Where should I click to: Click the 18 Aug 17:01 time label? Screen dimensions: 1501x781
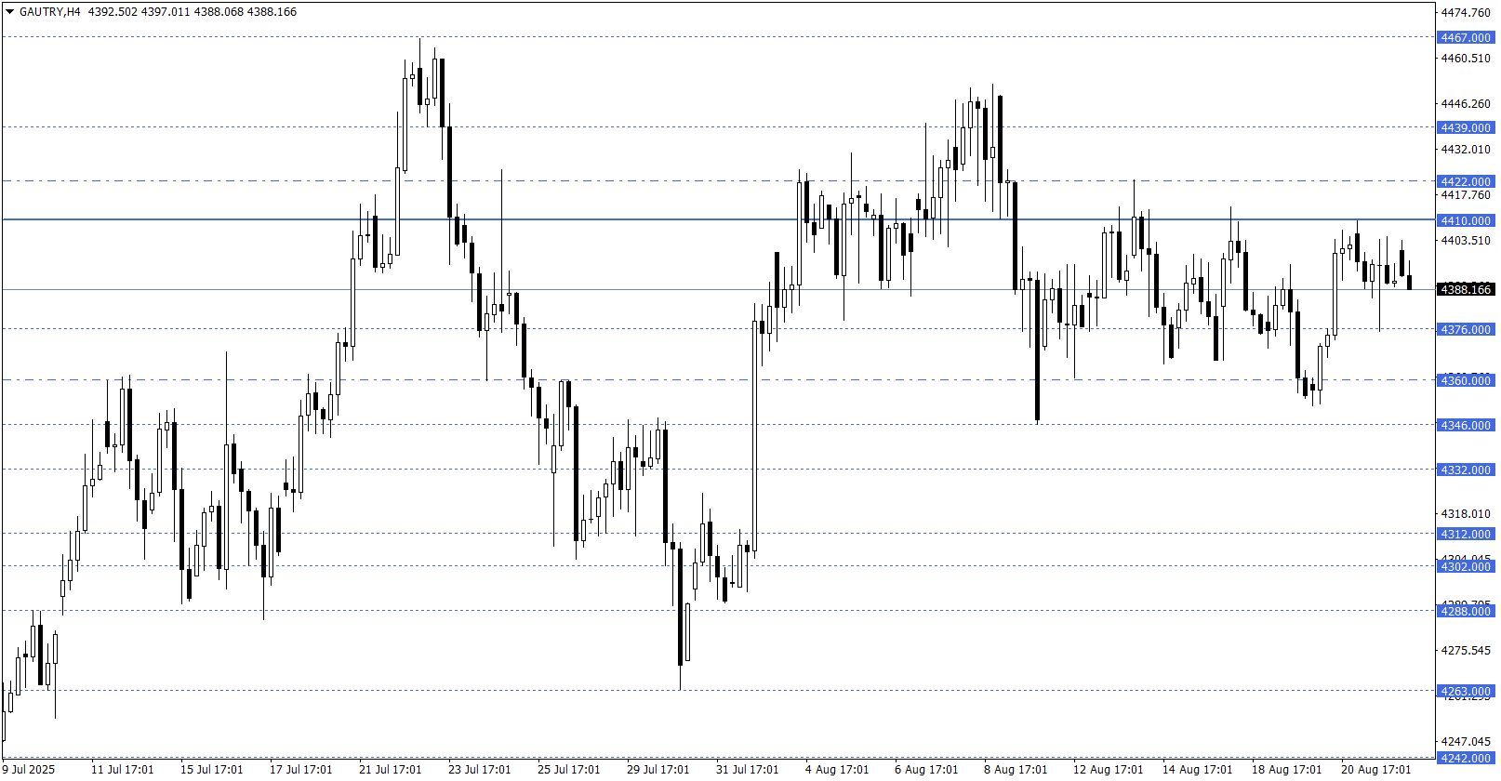1287,770
